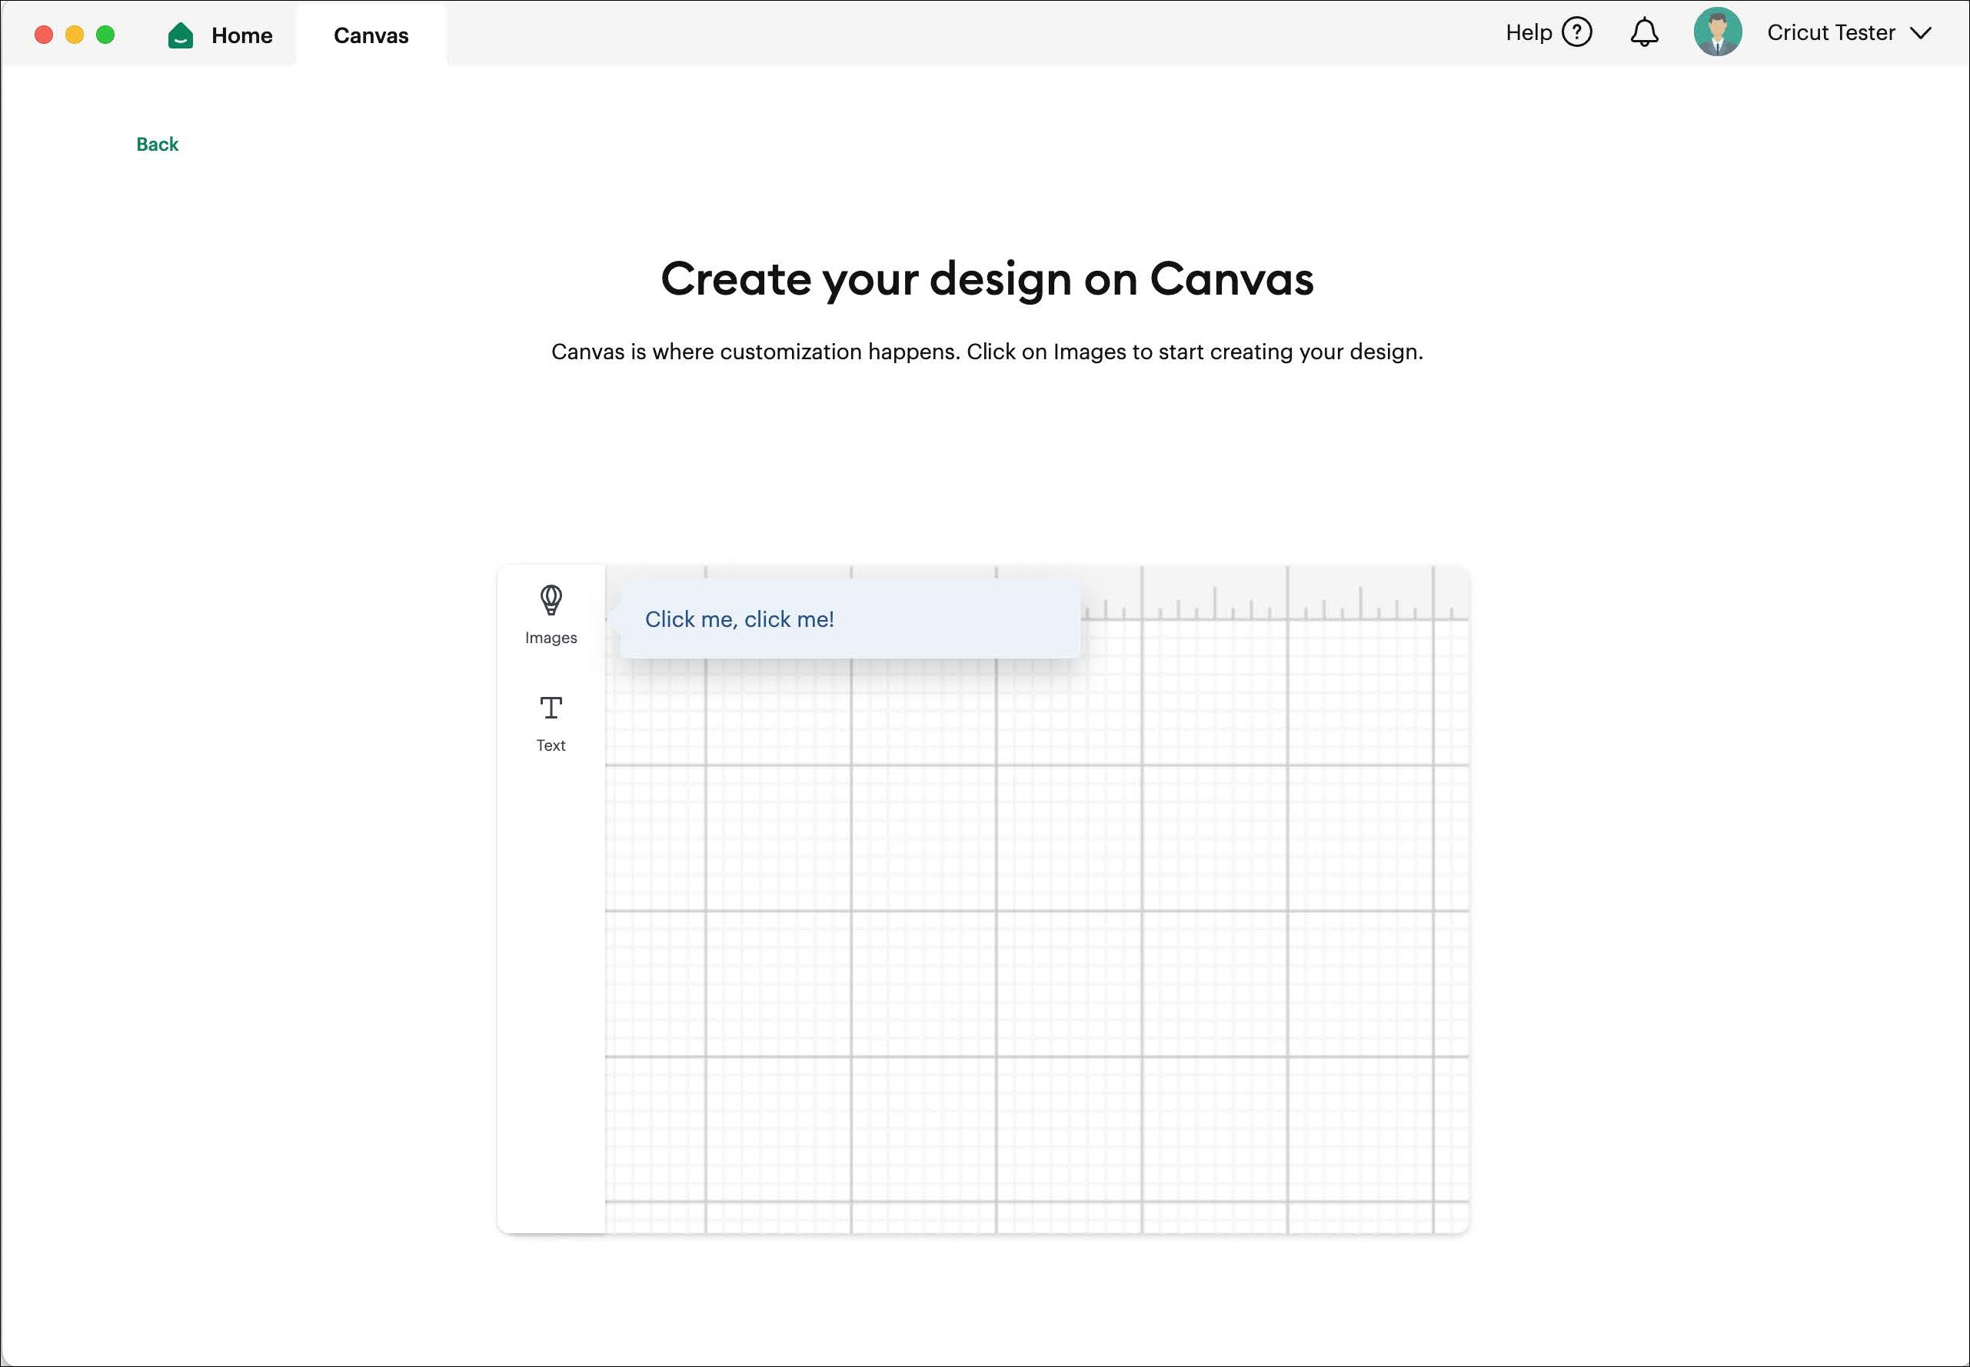Click the Help text link
Viewport: 1970px width, 1367px height.
1528,32
